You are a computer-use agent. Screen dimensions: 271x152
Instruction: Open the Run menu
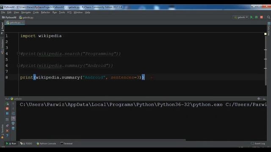[55, 12]
